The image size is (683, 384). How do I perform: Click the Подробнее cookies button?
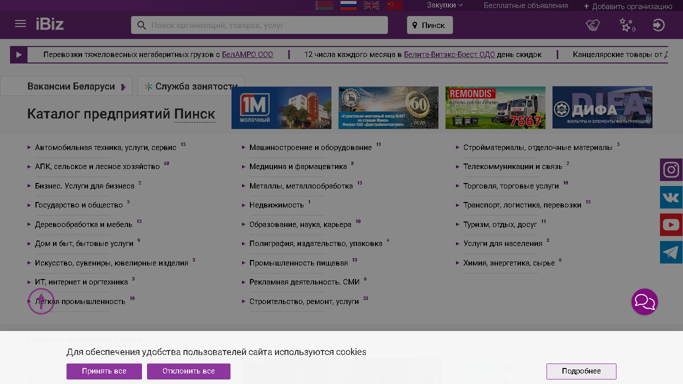coord(581,371)
